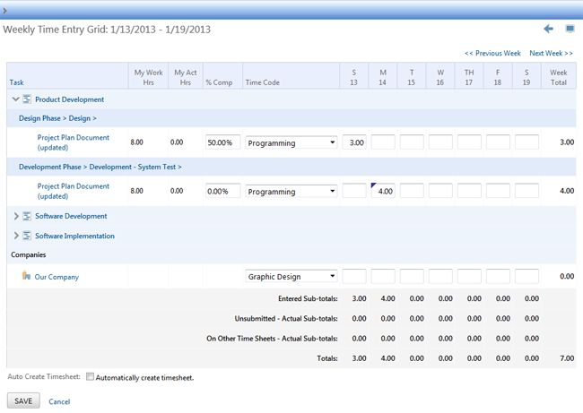The image size is (583, 413).
Task: Click the Week Total column header
Action: click(559, 77)
